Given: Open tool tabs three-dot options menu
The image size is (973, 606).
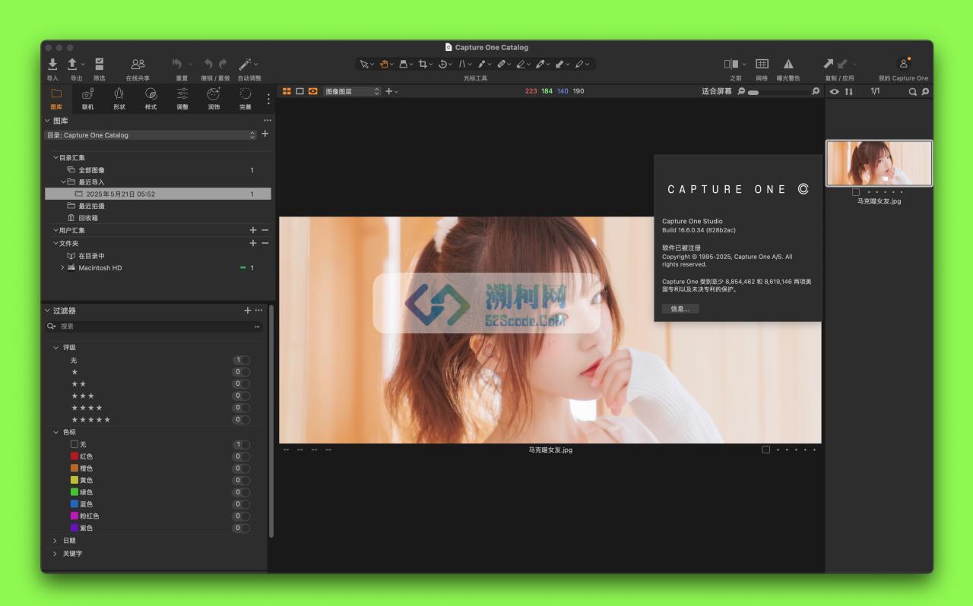Looking at the screenshot, I should click(268, 99).
